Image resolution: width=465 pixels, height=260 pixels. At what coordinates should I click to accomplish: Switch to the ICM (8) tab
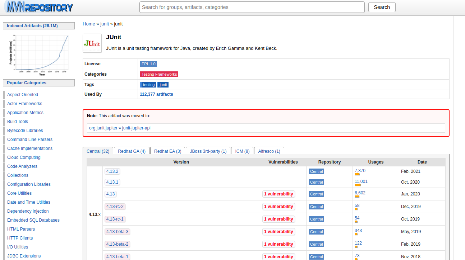coord(242,151)
